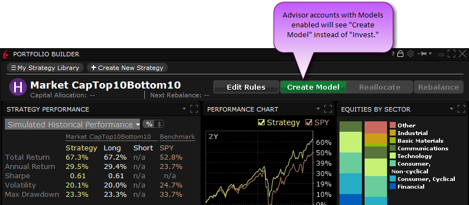Click the Technology legend color swatch
Screen dimensions: 469x205
[392, 156]
